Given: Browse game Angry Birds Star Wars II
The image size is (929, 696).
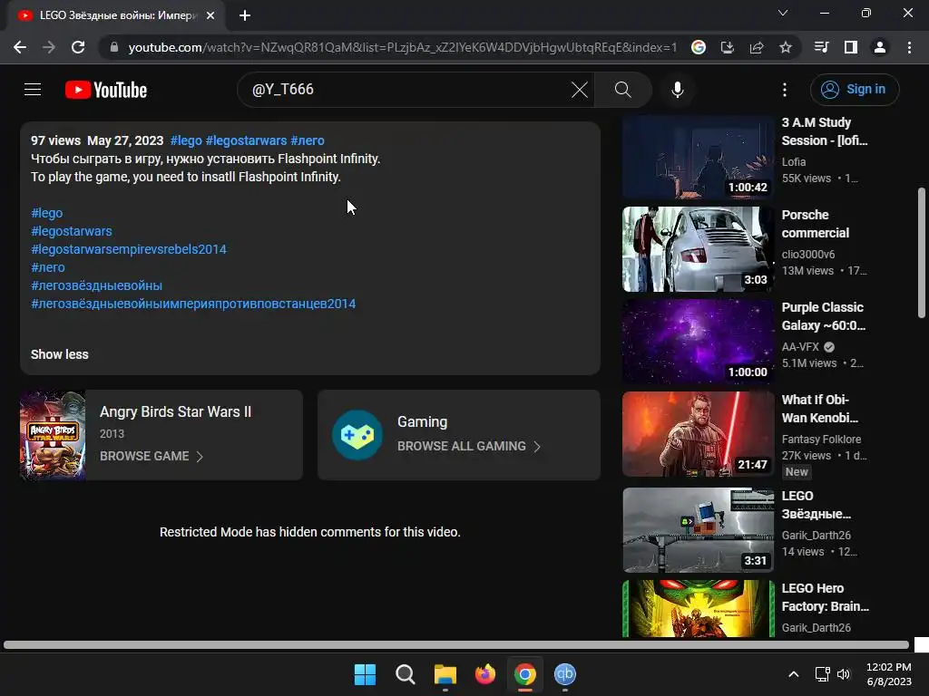Looking at the screenshot, I should [152, 457].
